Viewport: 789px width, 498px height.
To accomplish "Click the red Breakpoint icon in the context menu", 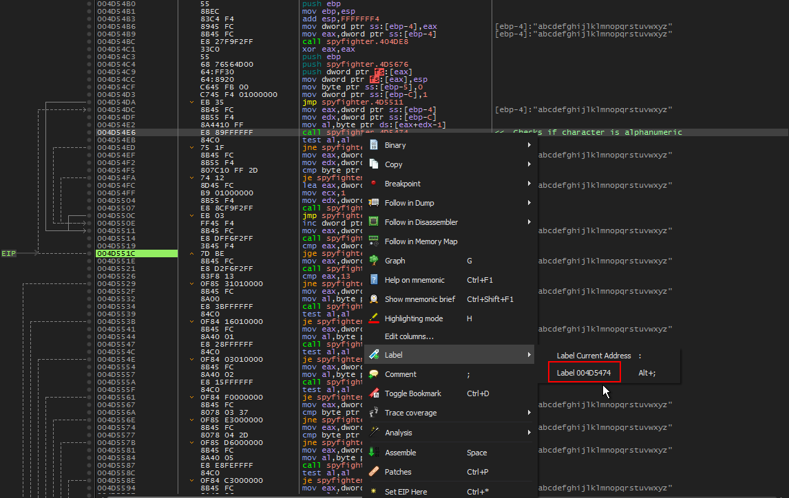I will pos(373,184).
